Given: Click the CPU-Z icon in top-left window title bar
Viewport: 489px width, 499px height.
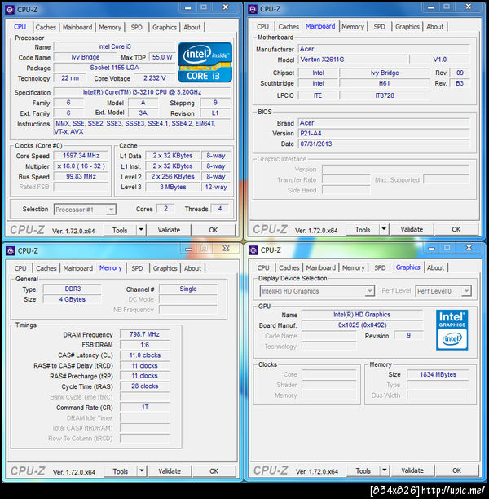Looking at the screenshot, I should pos(10,10).
